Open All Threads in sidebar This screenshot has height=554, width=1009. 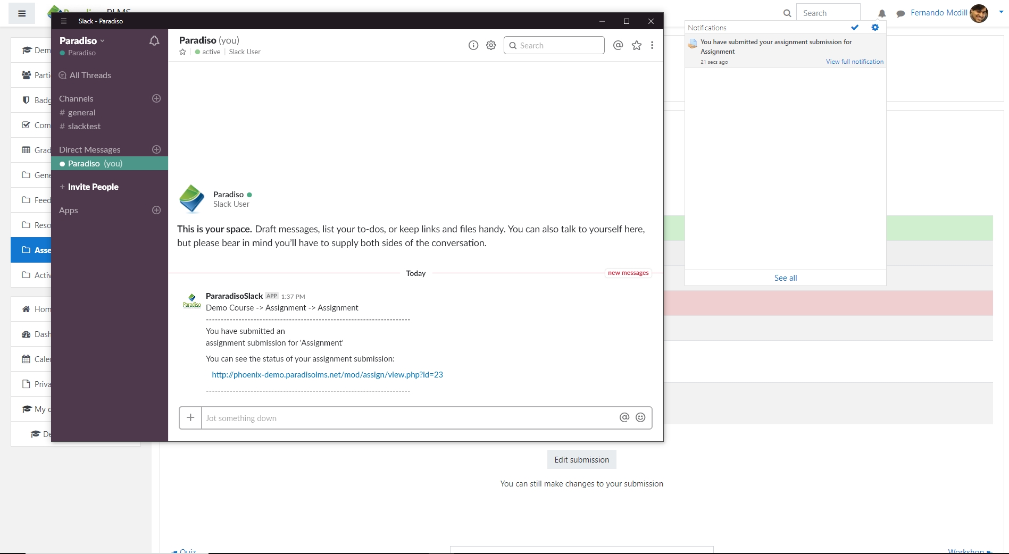[x=90, y=75]
